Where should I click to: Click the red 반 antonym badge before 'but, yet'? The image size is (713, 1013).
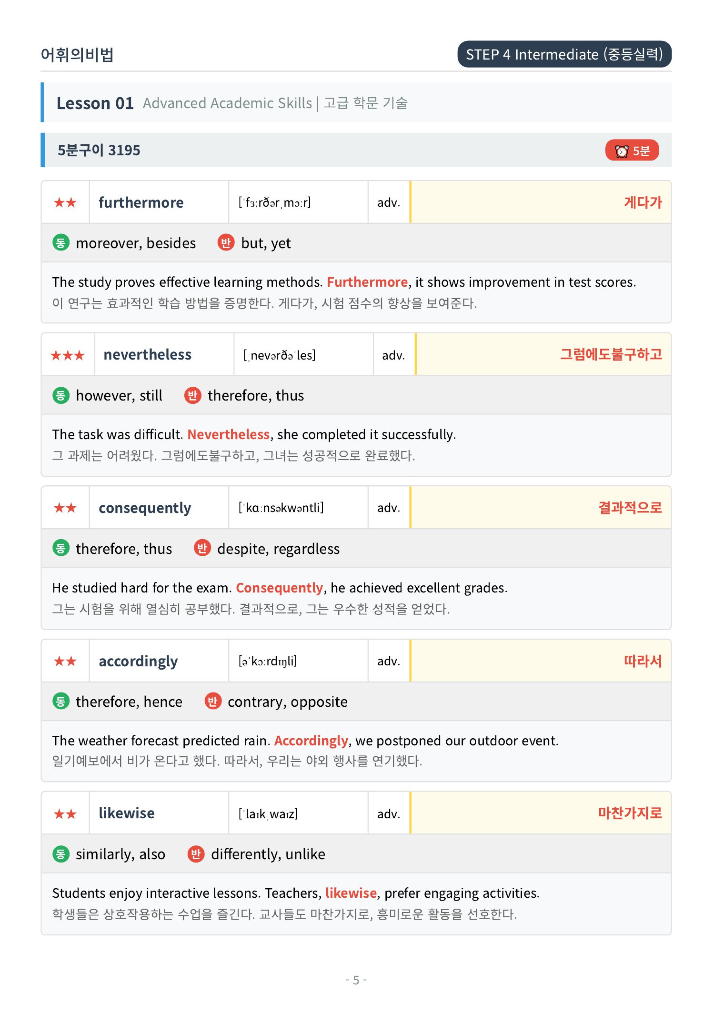click(226, 243)
